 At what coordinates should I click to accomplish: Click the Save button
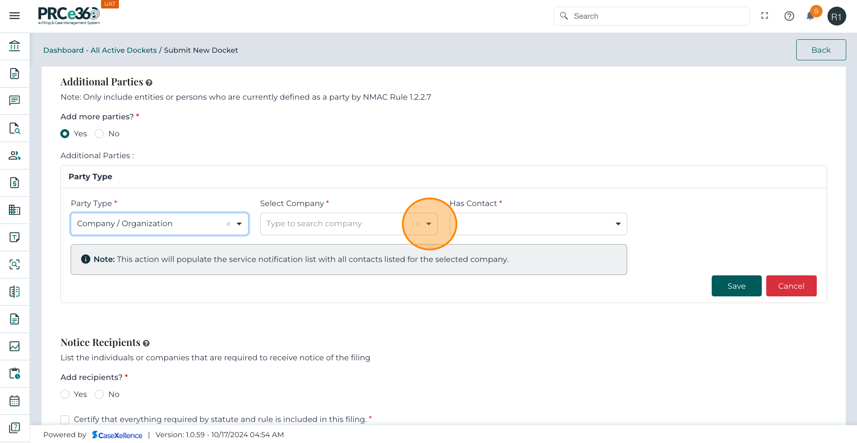(x=736, y=286)
